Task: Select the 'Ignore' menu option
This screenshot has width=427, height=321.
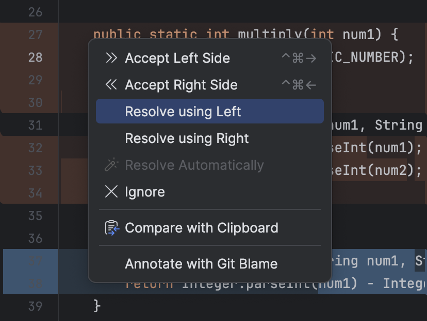Action: [x=144, y=191]
